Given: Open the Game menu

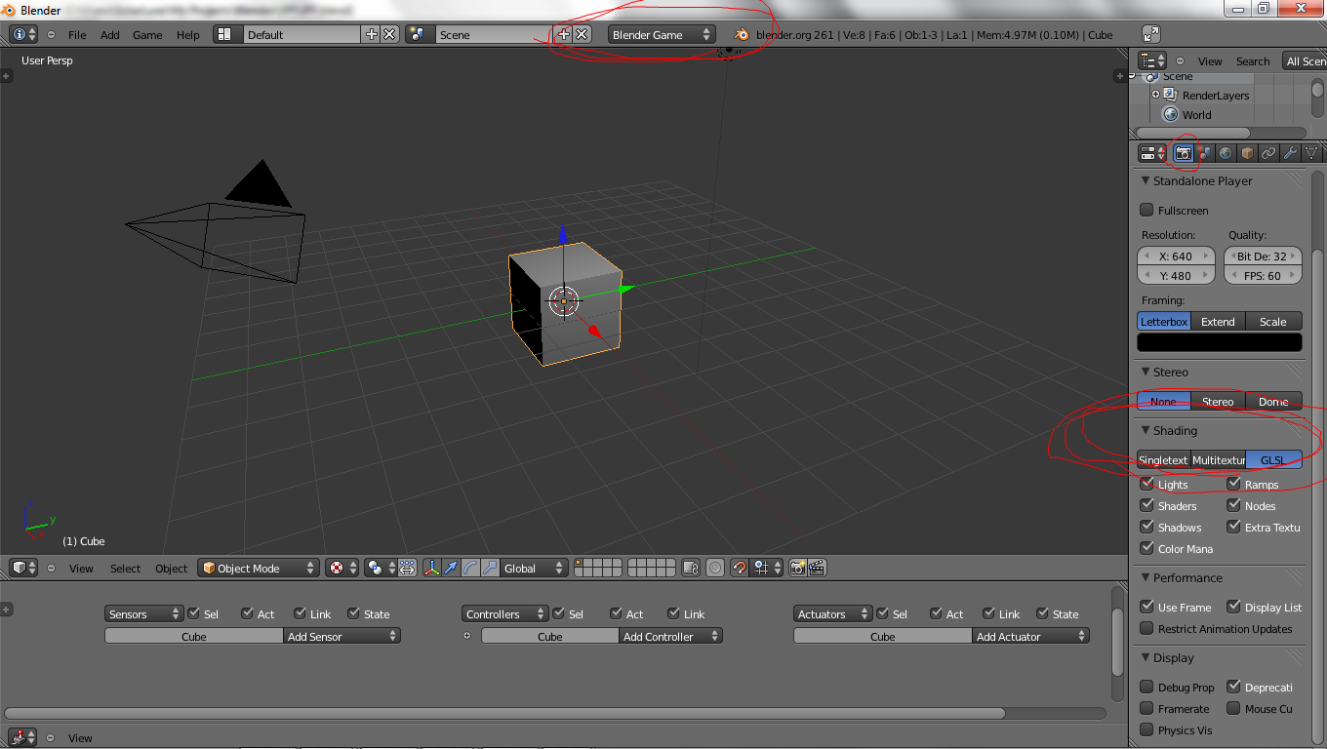Looking at the screenshot, I should (147, 34).
